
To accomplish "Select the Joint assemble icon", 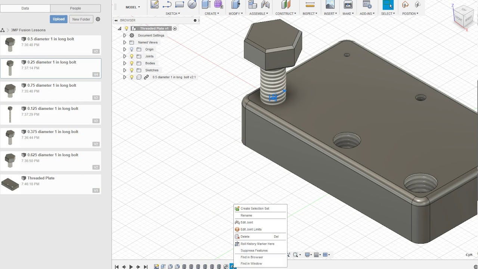I will coord(266,4).
